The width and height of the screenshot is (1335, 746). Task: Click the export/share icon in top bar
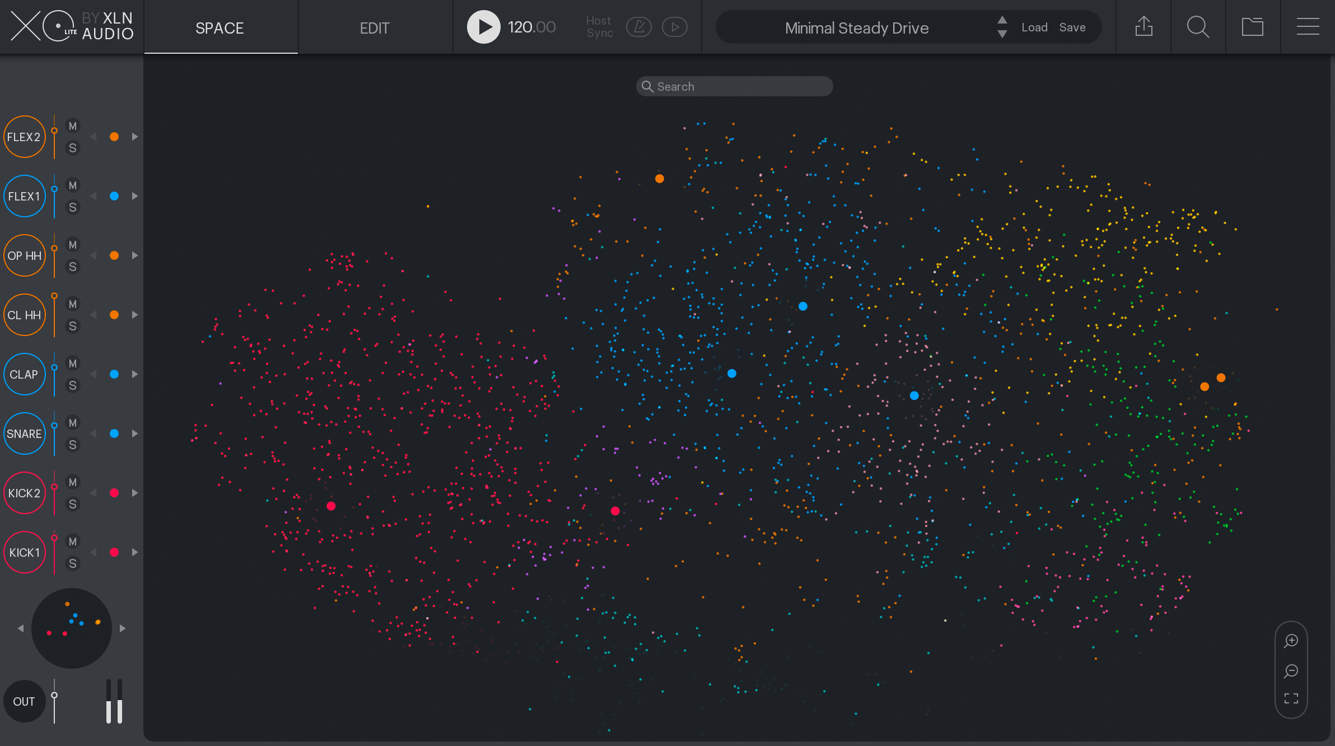tap(1143, 26)
